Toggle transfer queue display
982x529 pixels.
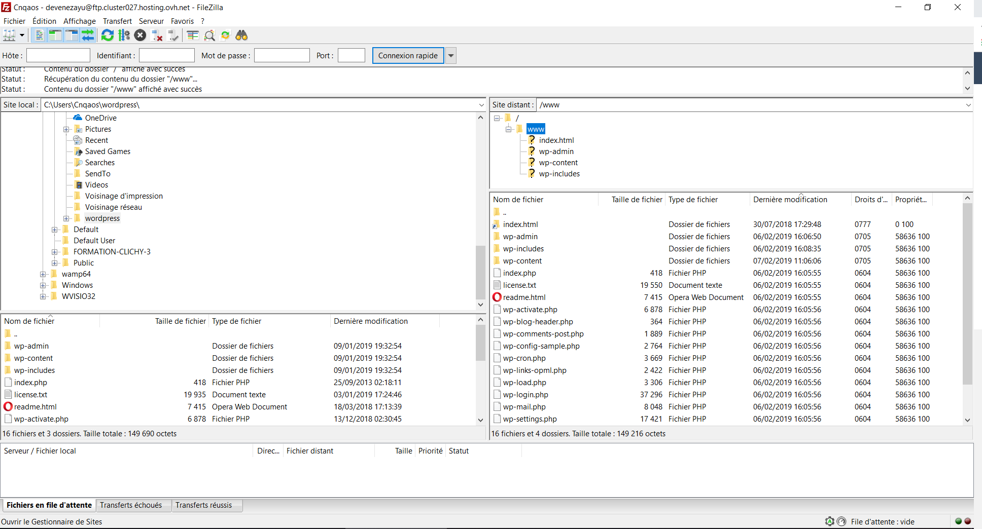[x=88, y=35]
